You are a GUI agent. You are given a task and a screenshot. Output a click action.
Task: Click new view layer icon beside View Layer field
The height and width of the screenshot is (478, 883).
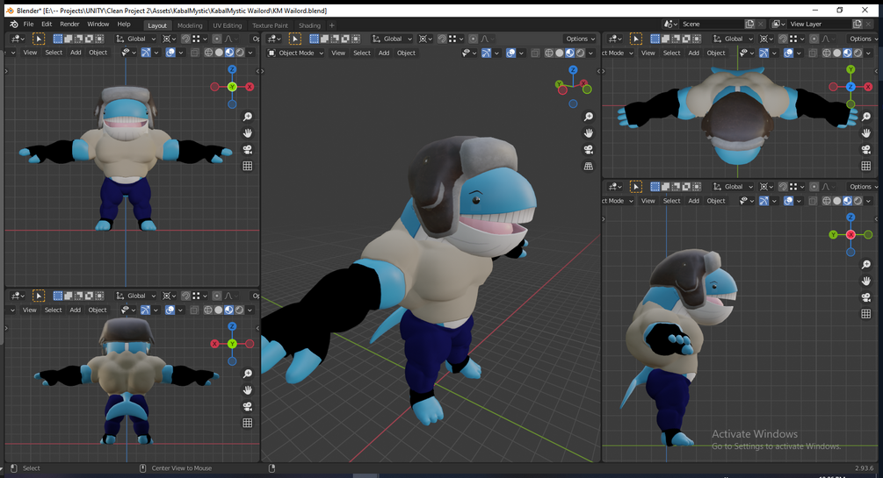click(858, 25)
